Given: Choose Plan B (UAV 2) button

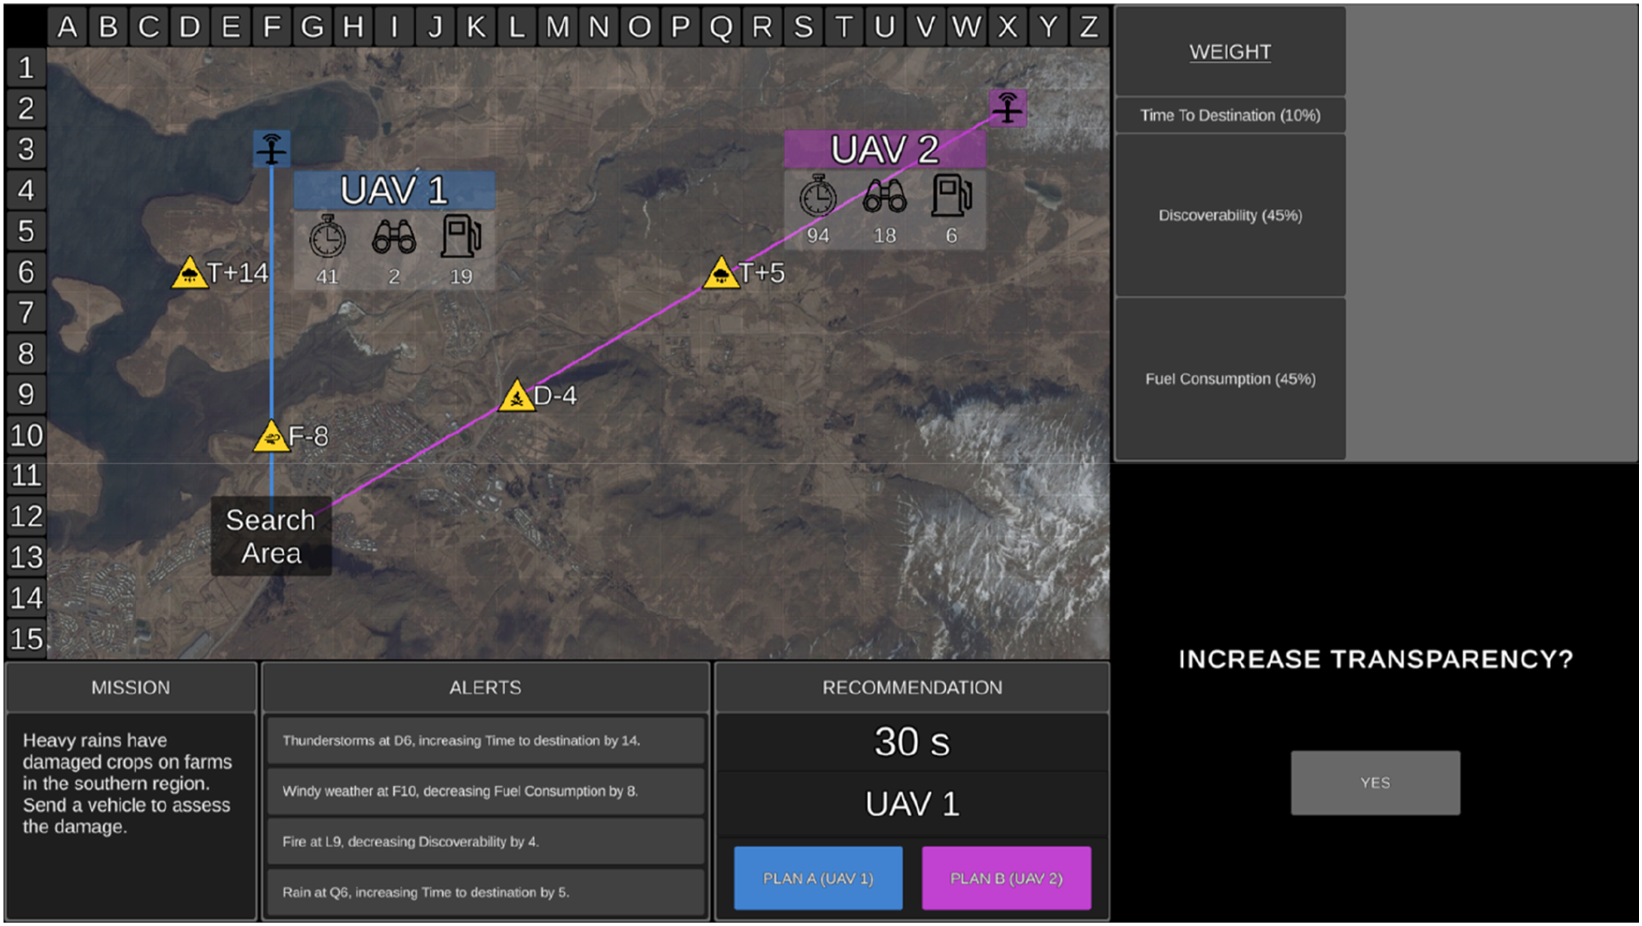Looking at the screenshot, I should (x=1007, y=878).
